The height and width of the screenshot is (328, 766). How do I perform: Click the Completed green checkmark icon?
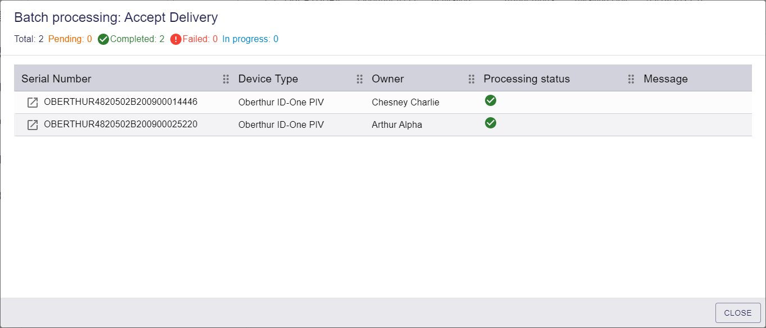(x=103, y=39)
